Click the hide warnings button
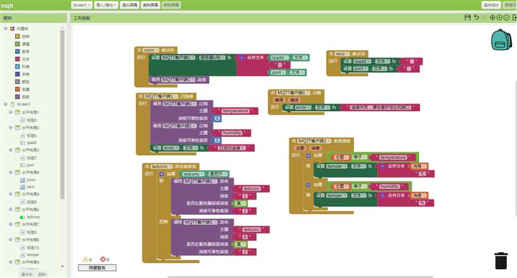This screenshot has width=517, height=278. point(97,268)
